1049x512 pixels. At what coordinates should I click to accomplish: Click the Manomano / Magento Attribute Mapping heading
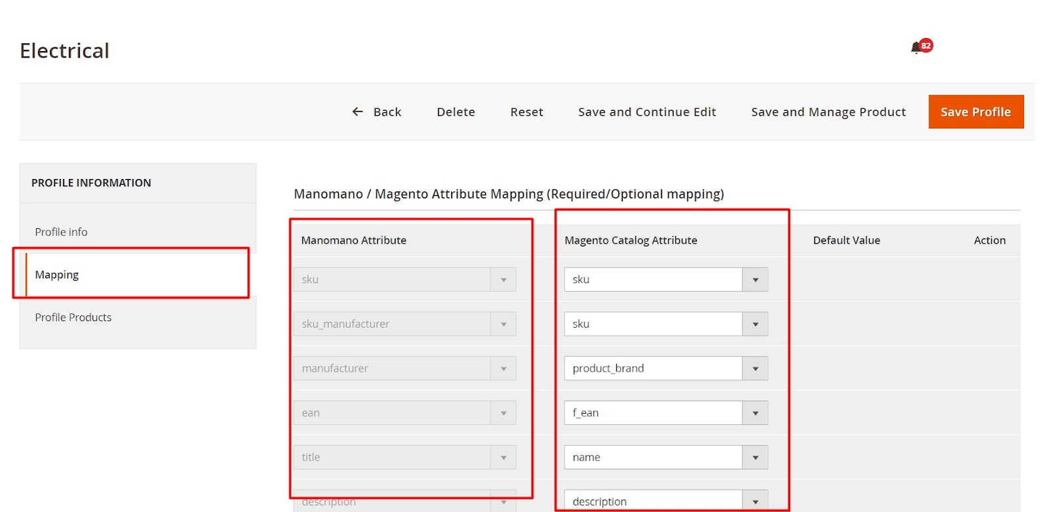point(509,194)
